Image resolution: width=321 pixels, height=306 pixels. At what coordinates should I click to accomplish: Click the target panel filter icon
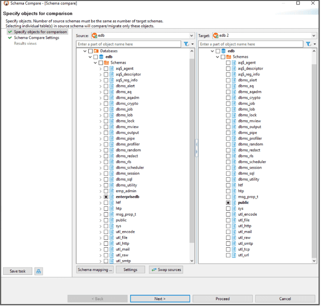308,44
